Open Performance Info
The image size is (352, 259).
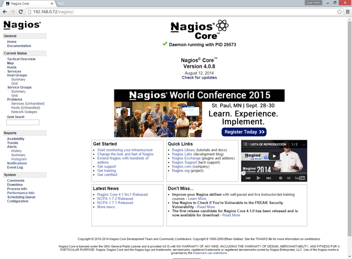[21, 193]
